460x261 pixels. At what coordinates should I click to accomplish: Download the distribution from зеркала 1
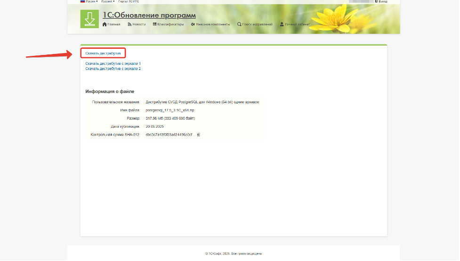(x=113, y=63)
